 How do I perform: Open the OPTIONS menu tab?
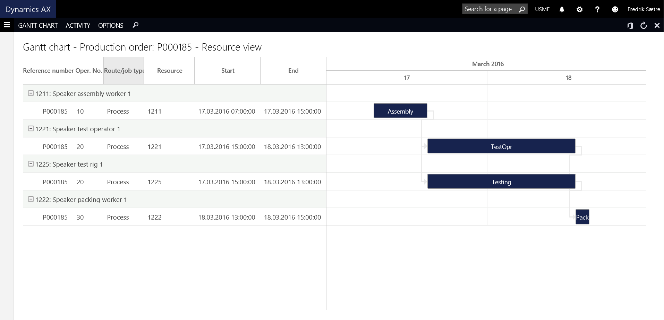click(x=111, y=25)
